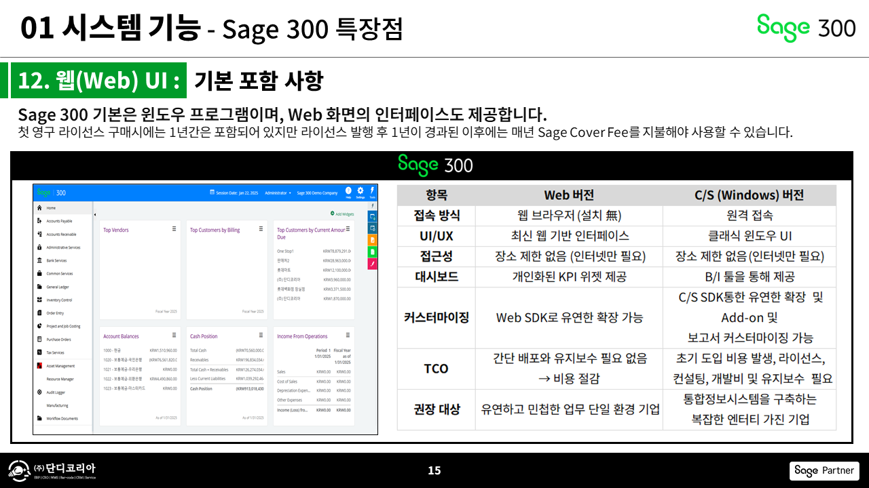Click the small lightning icon atop side toolbar
869x488 pixels.
click(x=373, y=205)
